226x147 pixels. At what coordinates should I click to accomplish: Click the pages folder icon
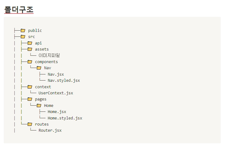(x=30, y=99)
